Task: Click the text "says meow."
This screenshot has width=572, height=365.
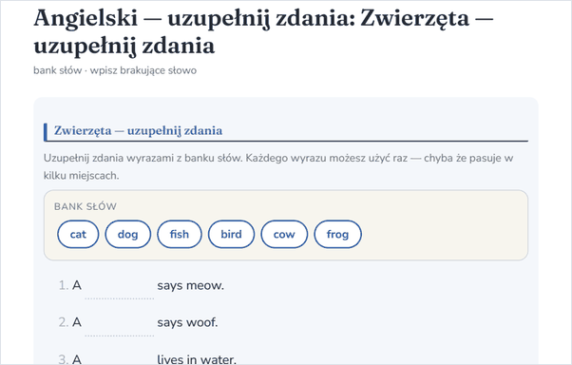Action: pos(190,285)
